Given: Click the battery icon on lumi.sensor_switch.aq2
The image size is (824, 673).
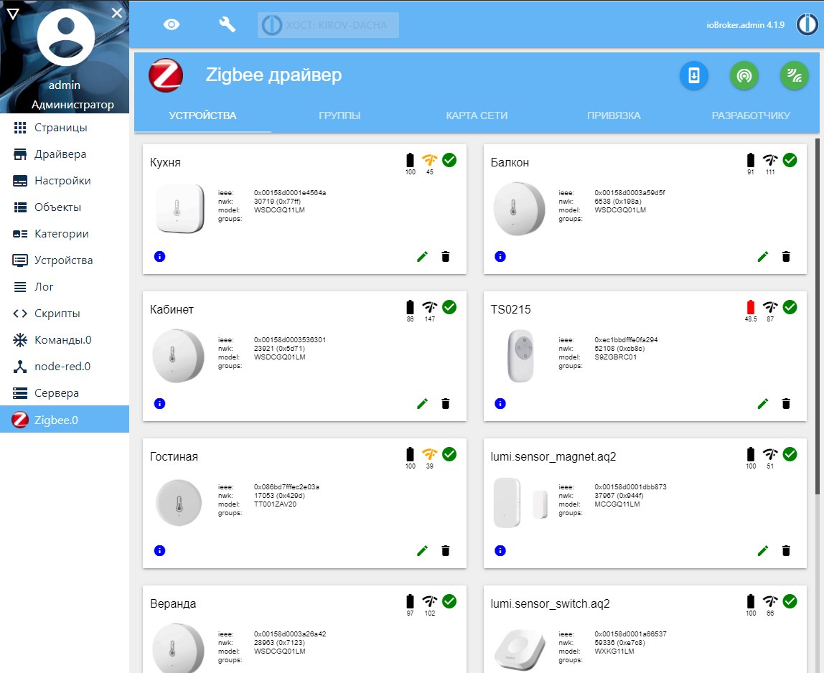Looking at the screenshot, I should [751, 601].
